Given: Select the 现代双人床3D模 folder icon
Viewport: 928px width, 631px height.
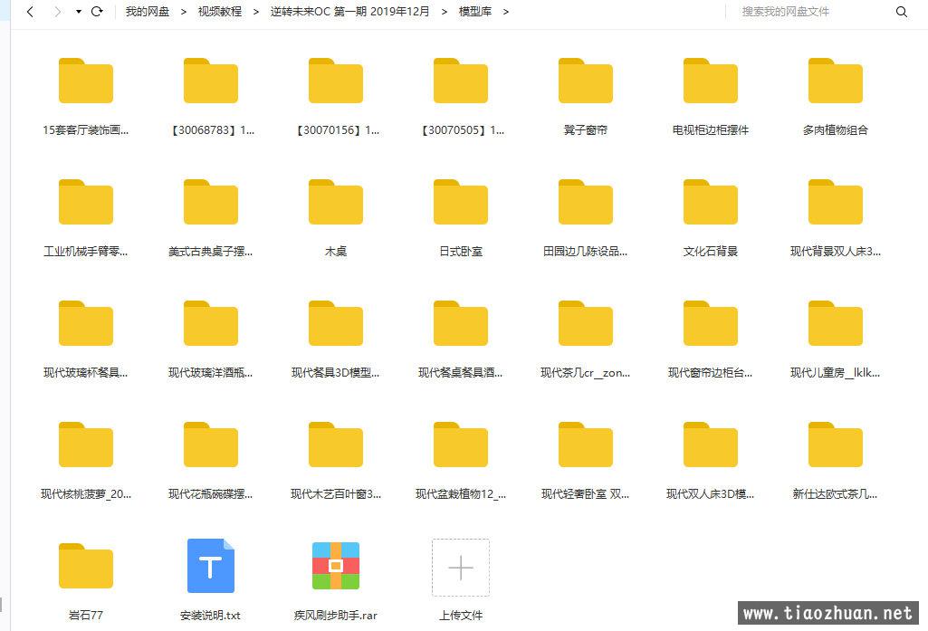Looking at the screenshot, I should [710, 445].
